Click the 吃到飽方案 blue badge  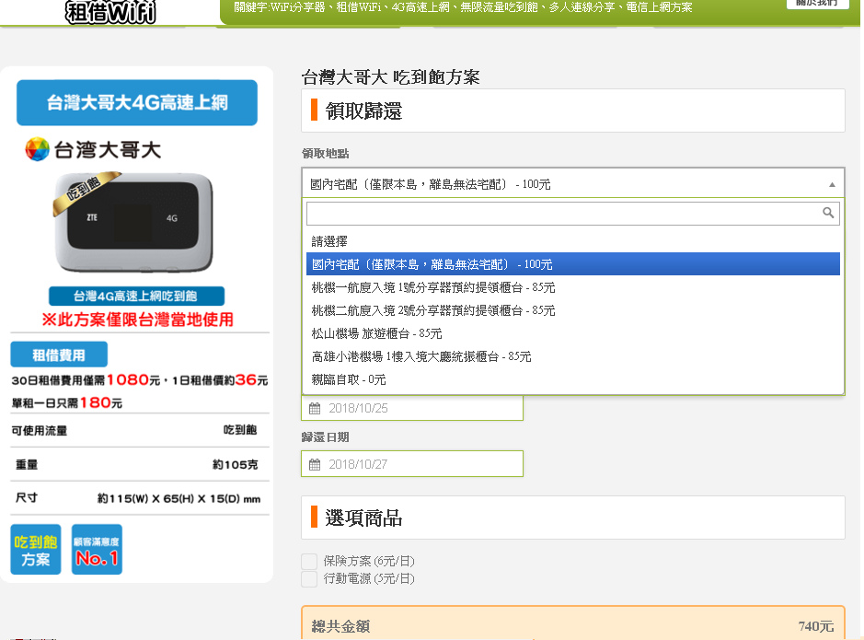[x=36, y=550]
